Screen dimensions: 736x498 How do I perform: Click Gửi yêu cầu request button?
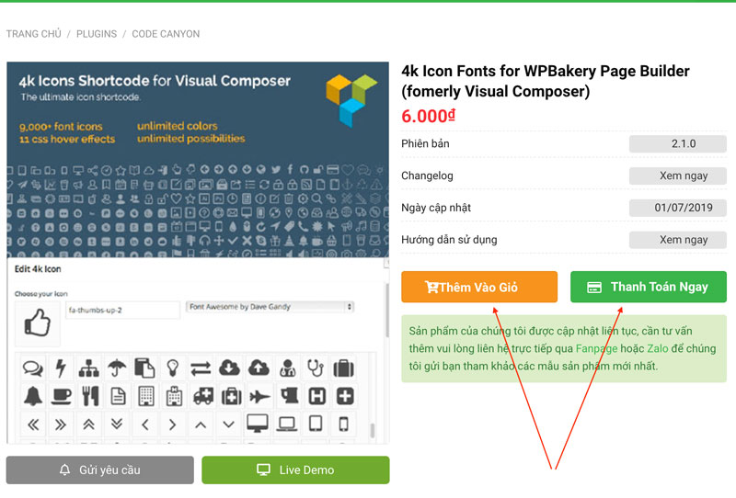tap(100, 470)
